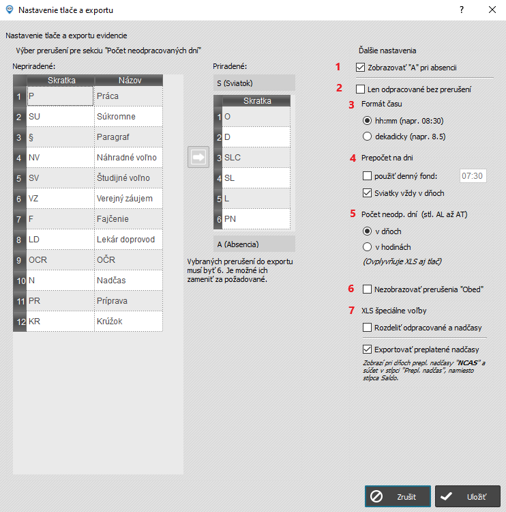Click the Zrušiť button

pyautogui.click(x=398, y=496)
